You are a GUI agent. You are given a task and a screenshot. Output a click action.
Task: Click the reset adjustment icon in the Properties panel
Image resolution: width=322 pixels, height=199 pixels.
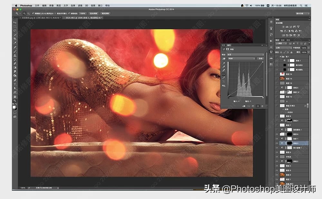click(x=252, y=106)
